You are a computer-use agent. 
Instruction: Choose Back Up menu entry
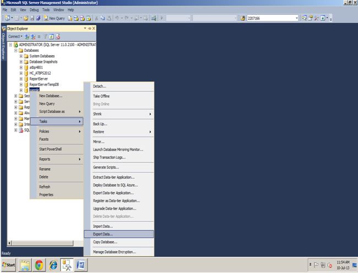119,124
